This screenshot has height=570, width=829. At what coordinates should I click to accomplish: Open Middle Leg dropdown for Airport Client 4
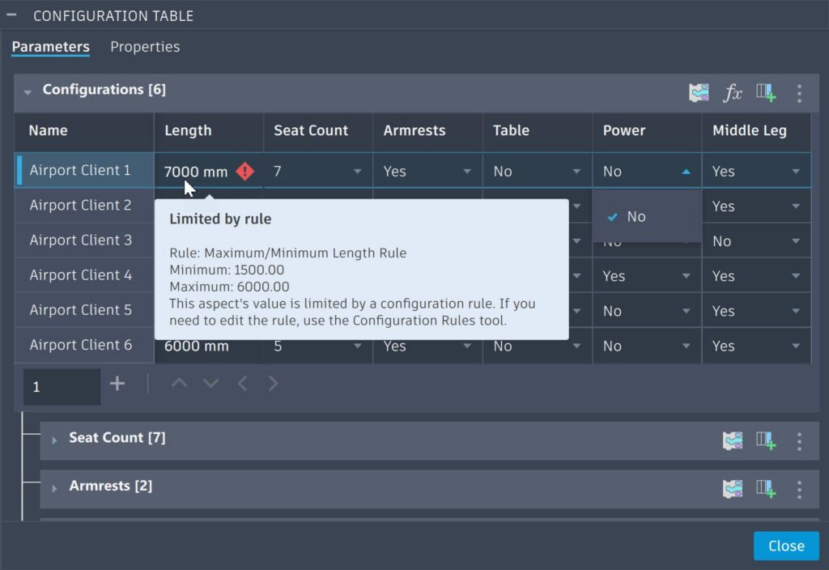pyautogui.click(x=755, y=275)
